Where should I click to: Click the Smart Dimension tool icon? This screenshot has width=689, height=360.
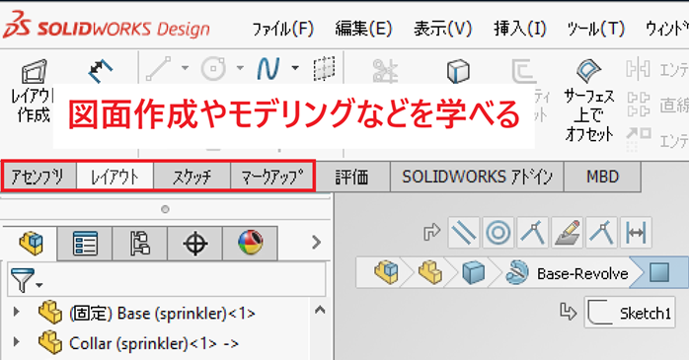(100, 71)
